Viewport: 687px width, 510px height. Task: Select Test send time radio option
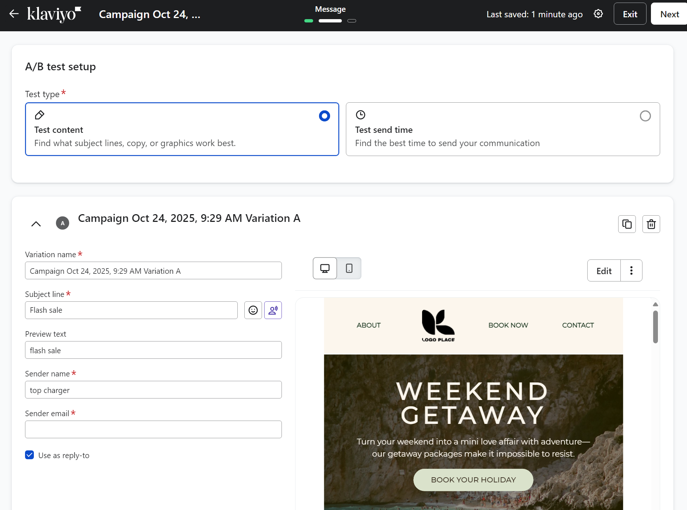point(645,116)
